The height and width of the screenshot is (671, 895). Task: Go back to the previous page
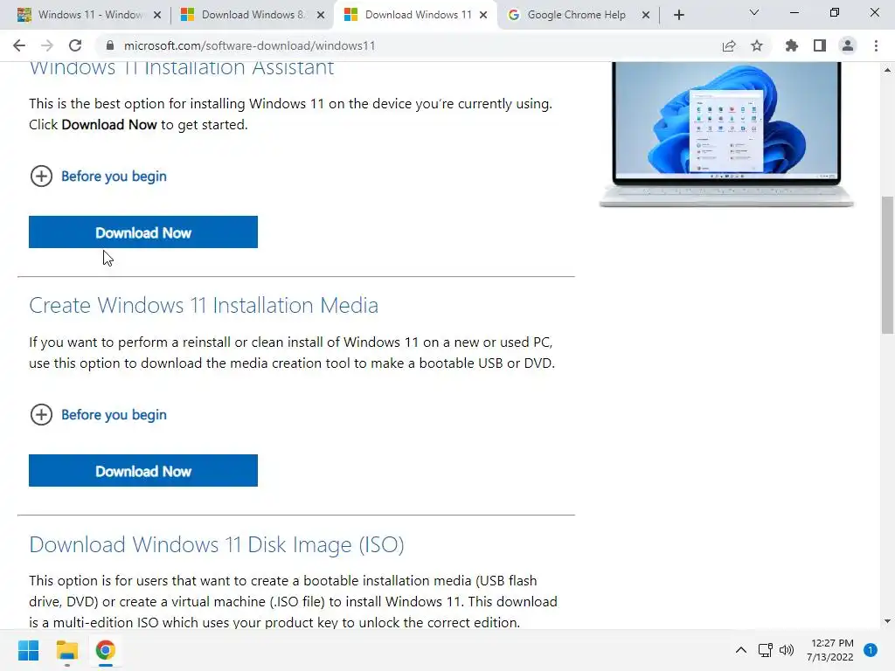(19, 45)
